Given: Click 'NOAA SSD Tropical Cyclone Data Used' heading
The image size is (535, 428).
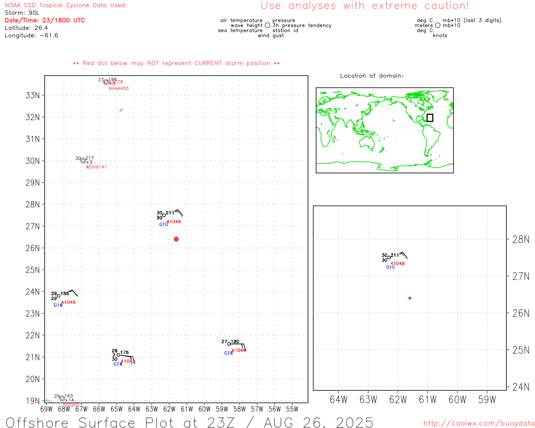Looking at the screenshot, I should click(66, 5).
